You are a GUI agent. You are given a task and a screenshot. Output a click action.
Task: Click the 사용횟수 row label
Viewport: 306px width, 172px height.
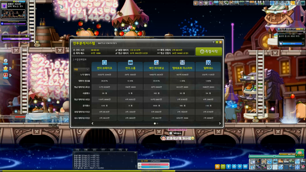tap(86, 93)
